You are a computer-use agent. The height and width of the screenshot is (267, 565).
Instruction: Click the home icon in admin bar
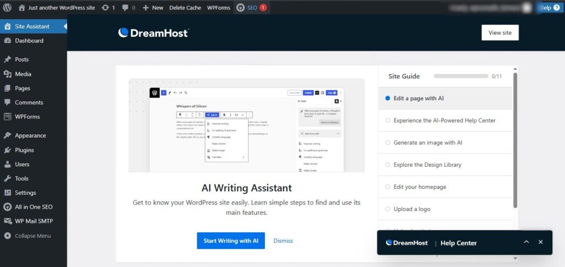coord(22,8)
